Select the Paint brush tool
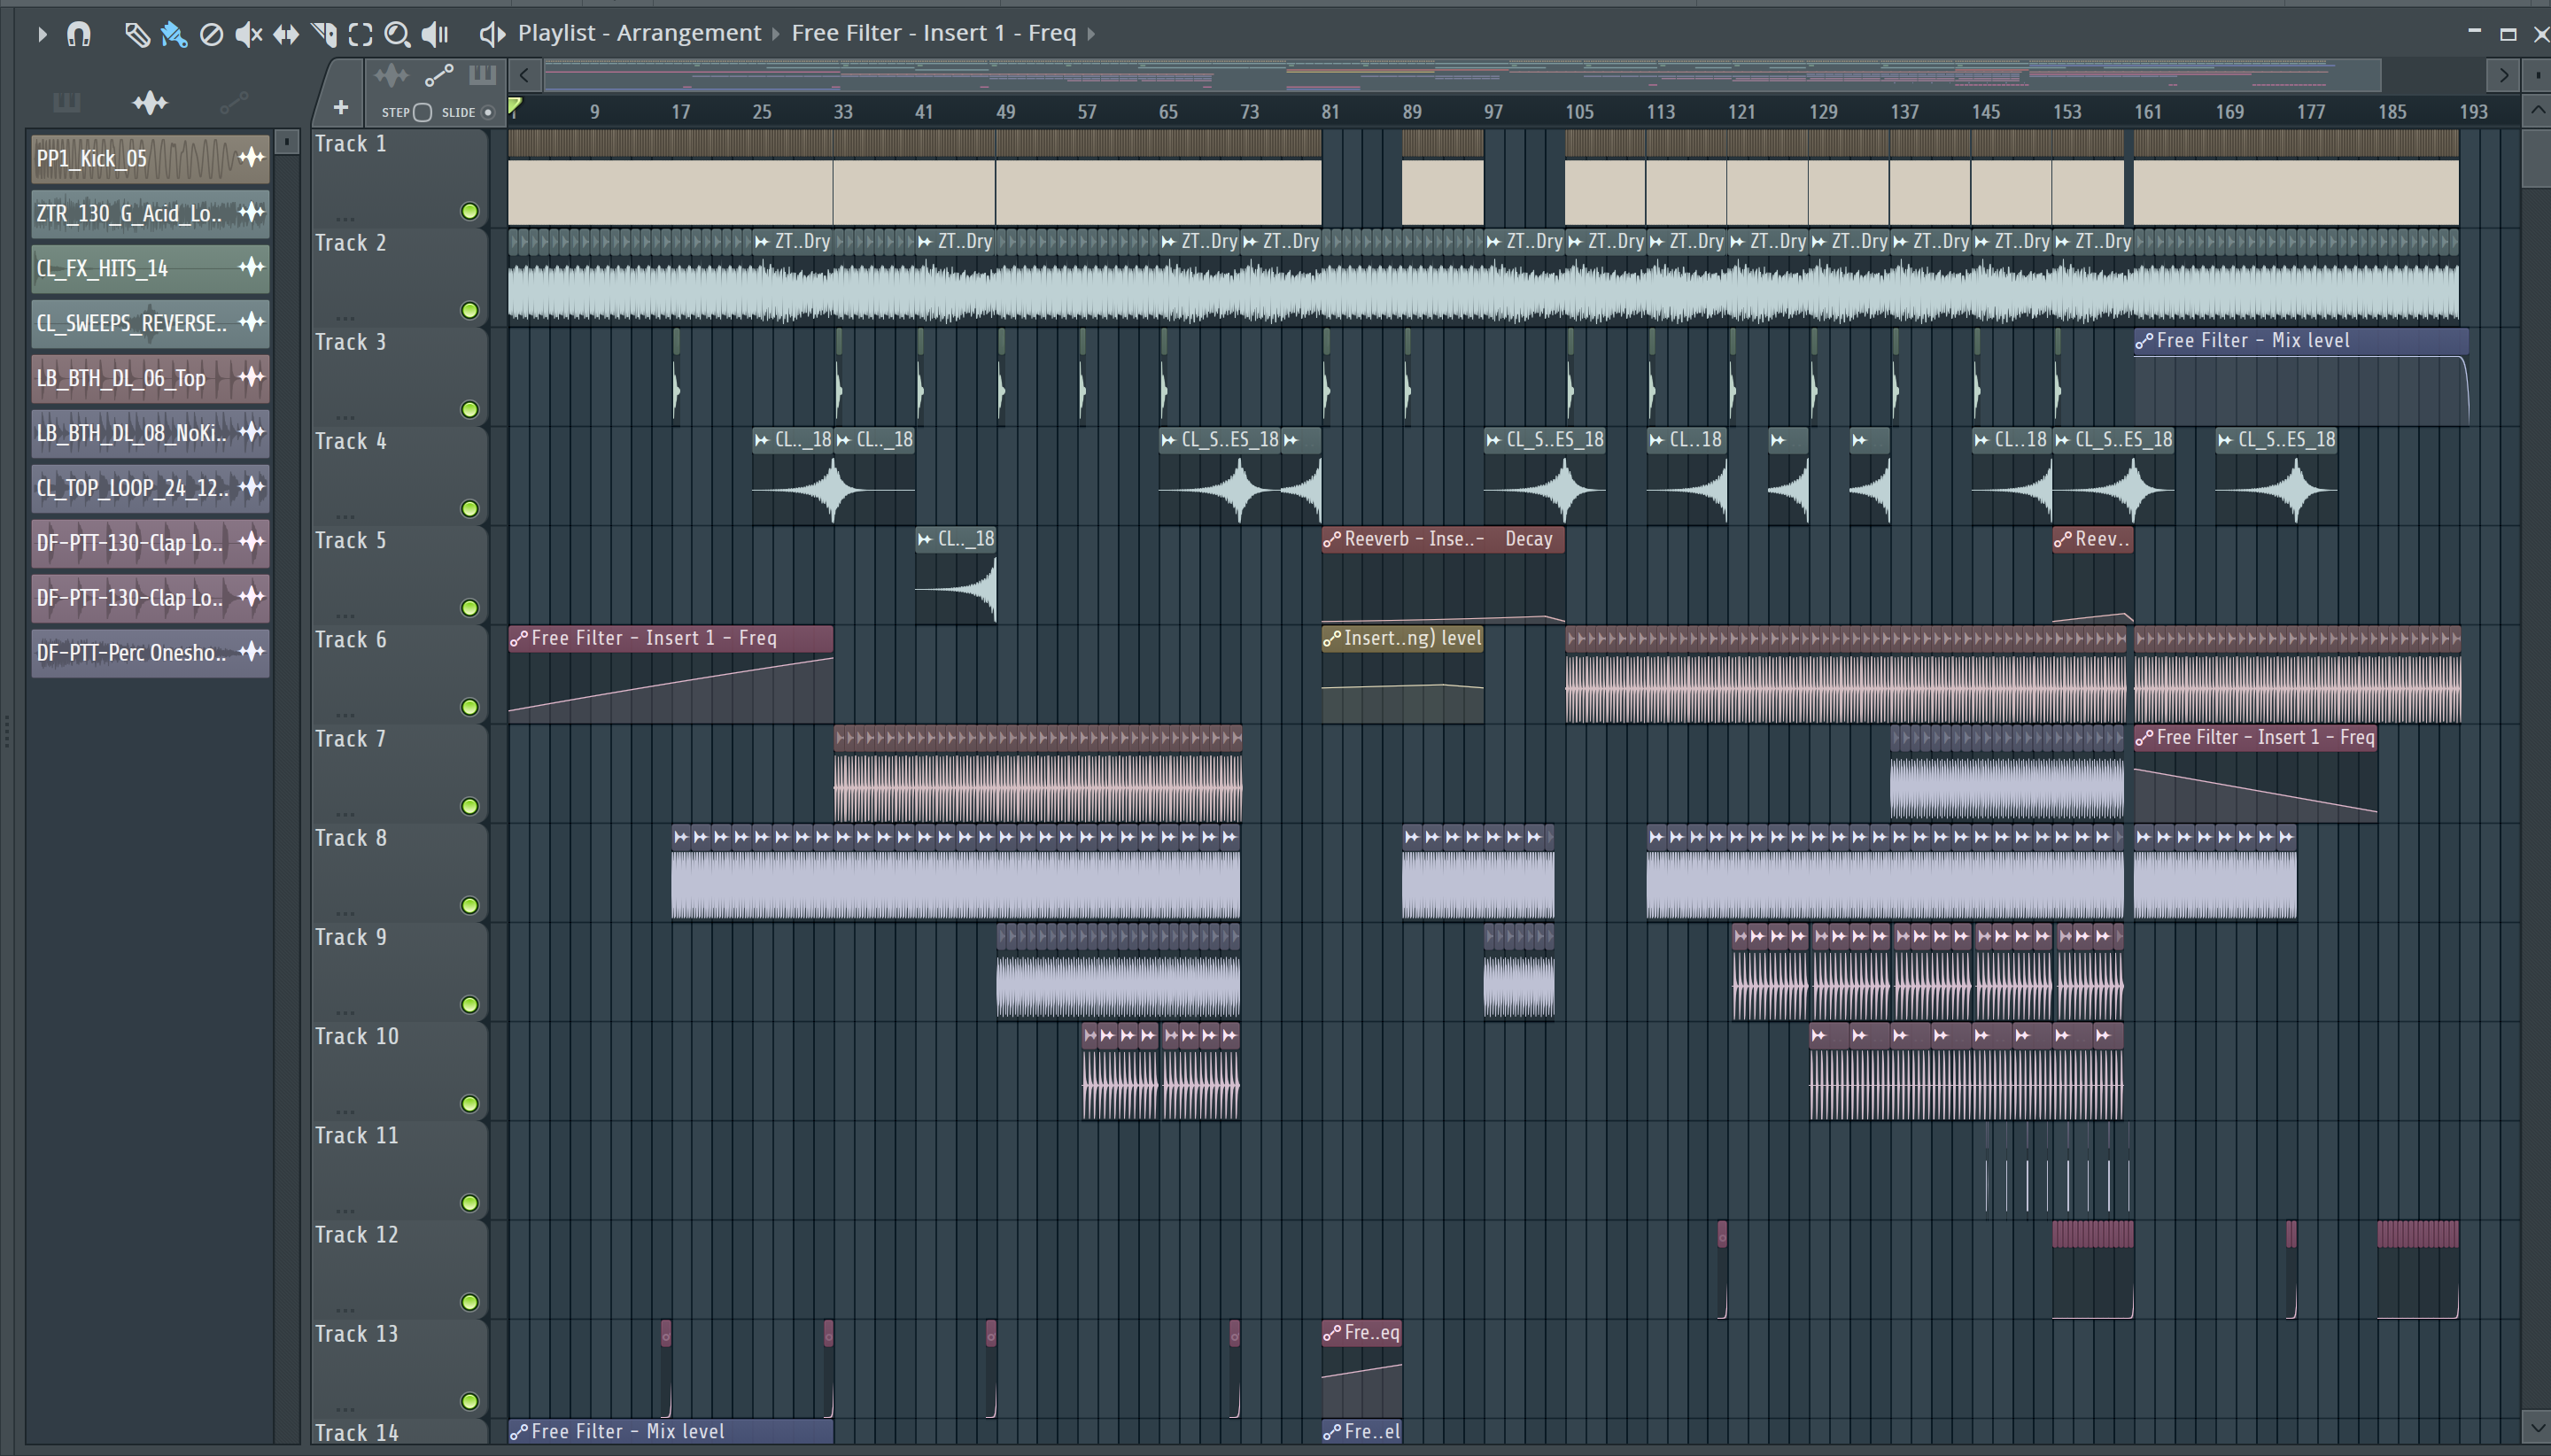This screenshot has height=1456, width=2551. click(174, 35)
